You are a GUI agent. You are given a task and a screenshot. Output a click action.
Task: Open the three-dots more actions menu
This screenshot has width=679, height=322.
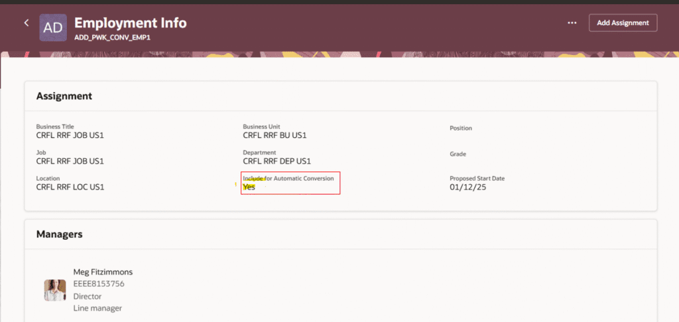click(572, 23)
